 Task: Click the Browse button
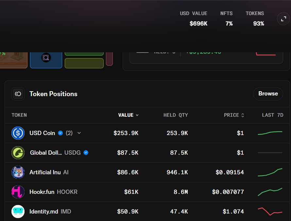tap(268, 94)
